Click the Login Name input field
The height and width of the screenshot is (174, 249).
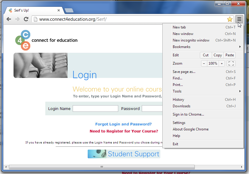95,108
